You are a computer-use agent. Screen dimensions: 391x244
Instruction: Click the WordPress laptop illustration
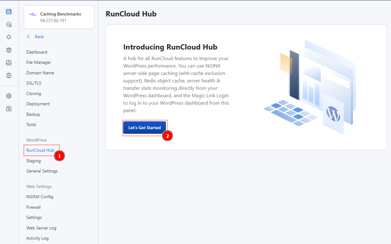click(x=310, y=87)
